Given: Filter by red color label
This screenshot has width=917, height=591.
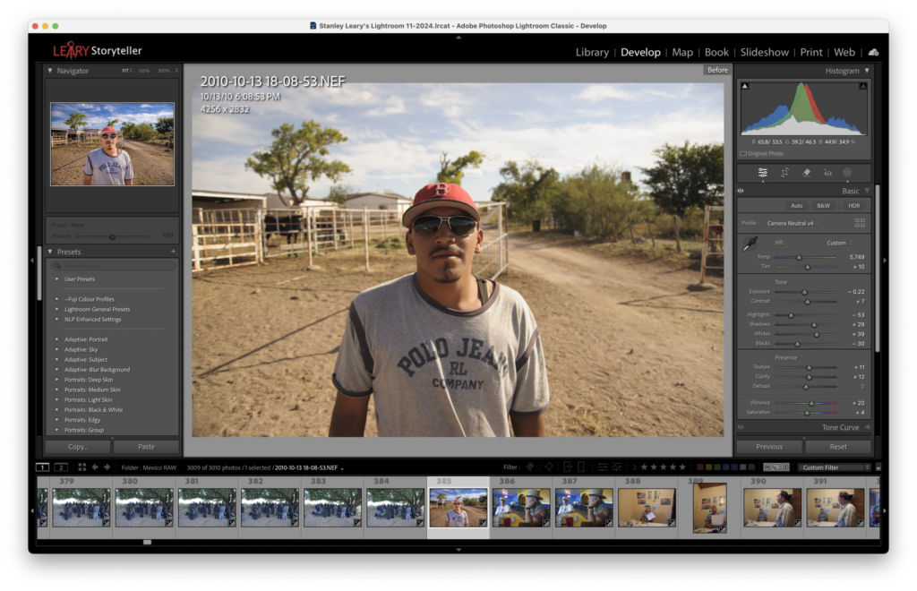Looking at the screenshot, I should (700, 467).
